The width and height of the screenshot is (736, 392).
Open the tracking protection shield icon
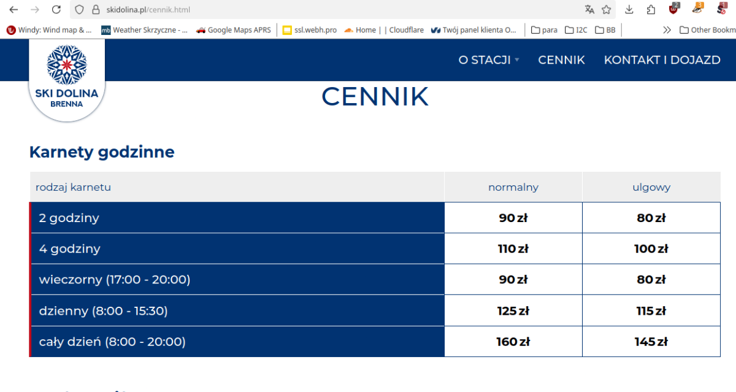pos(79,9)
